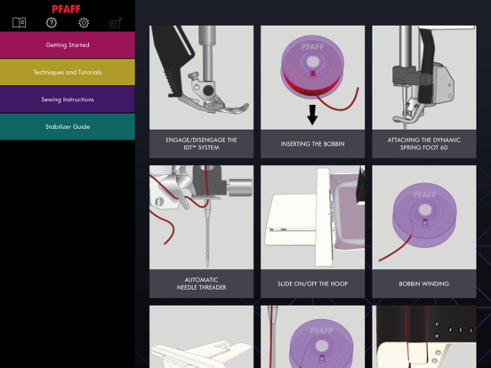Open Attaching the Dynamic Spring Foot 6D image

424,77
